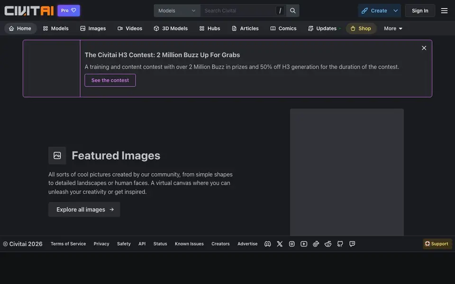Click the Featured Images picture icon
Screen dimensions: 455x284
coord(57,156)
